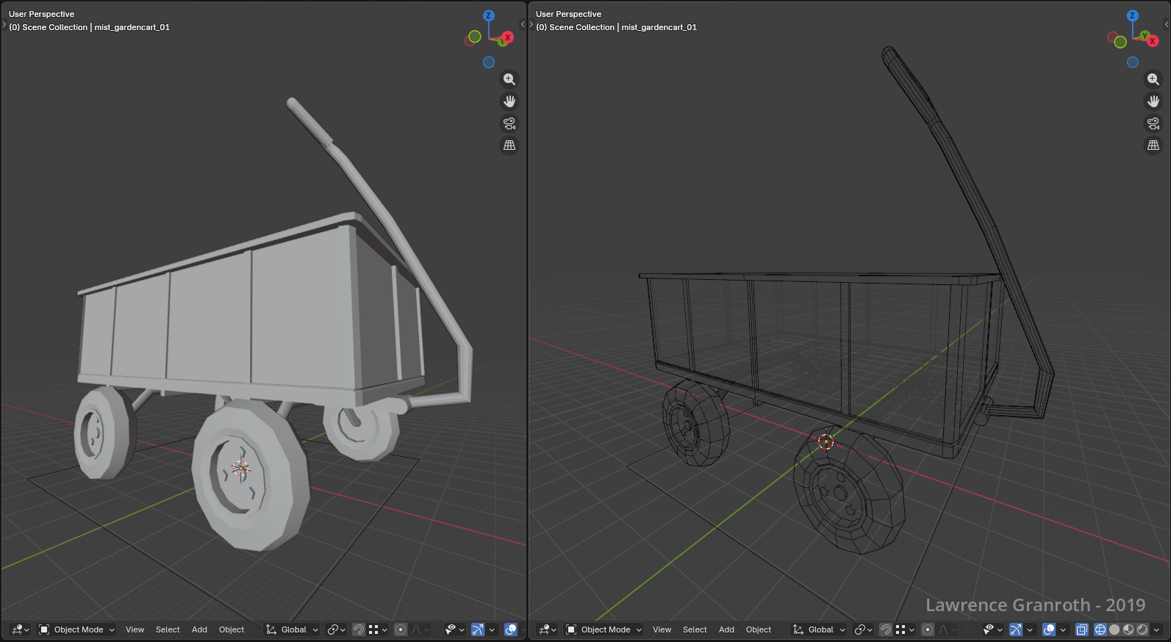This screenshot has height=642, width=1171.
Task: Toggle proportional editing in right viewport
Action: (x=928, y=630)
